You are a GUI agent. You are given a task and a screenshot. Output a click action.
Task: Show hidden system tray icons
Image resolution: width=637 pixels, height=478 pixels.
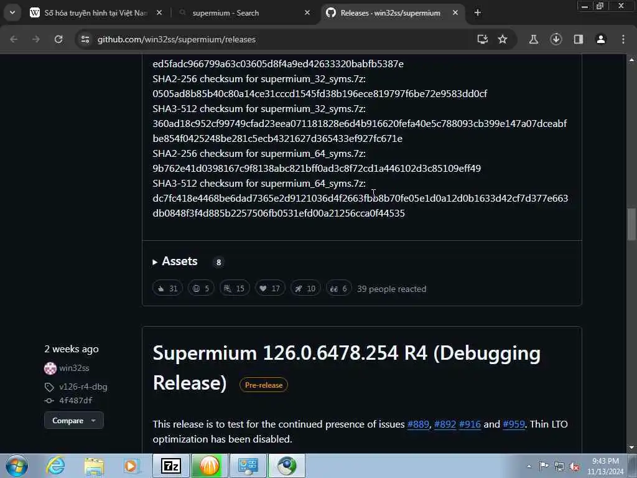coord(529,466)
